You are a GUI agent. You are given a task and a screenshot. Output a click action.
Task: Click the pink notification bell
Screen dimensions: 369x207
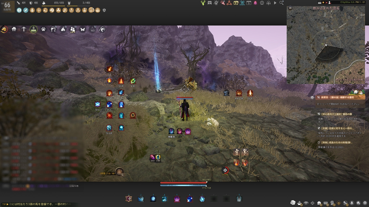point(255,3)
